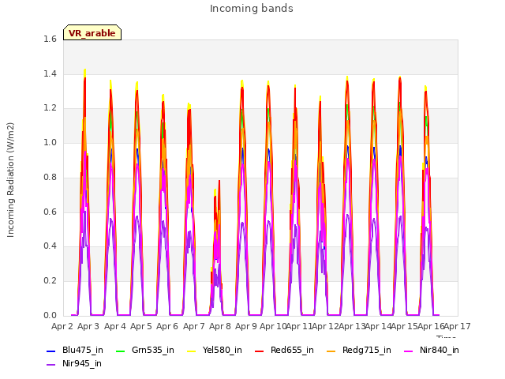Select the Redg715_in legend entry

[x=359, y=350]
